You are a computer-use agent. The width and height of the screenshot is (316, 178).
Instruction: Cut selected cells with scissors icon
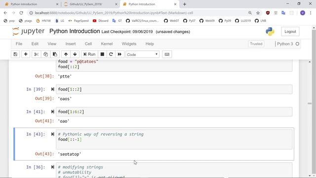pyautogui.click(x=36, y=54)
